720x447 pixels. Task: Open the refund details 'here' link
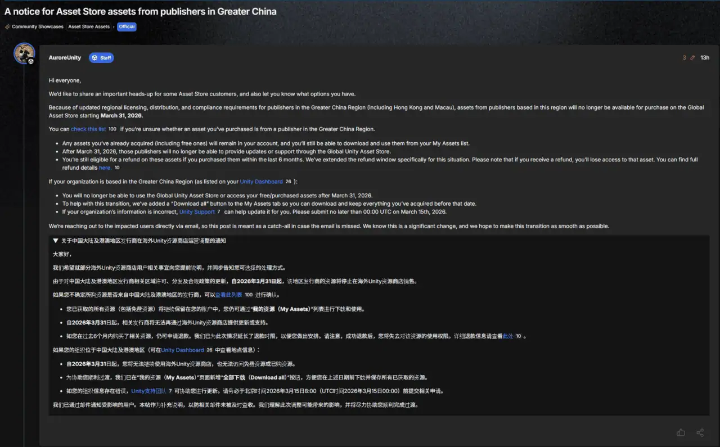105,168
